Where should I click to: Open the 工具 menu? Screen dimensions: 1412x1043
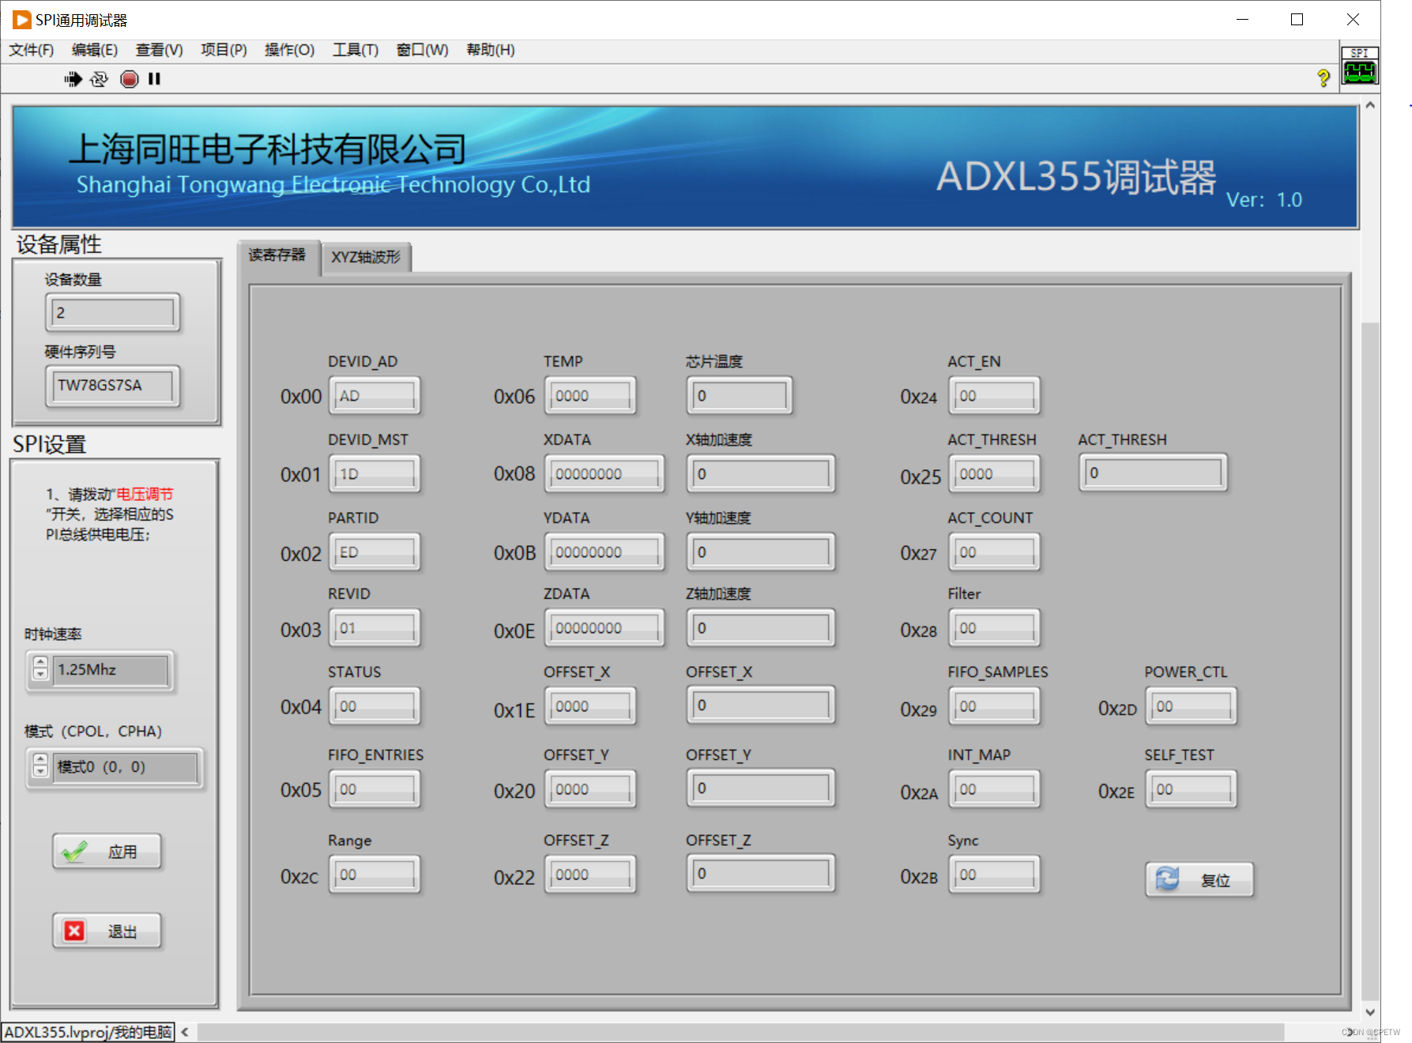pyautogui.click(x=354, y=50)
